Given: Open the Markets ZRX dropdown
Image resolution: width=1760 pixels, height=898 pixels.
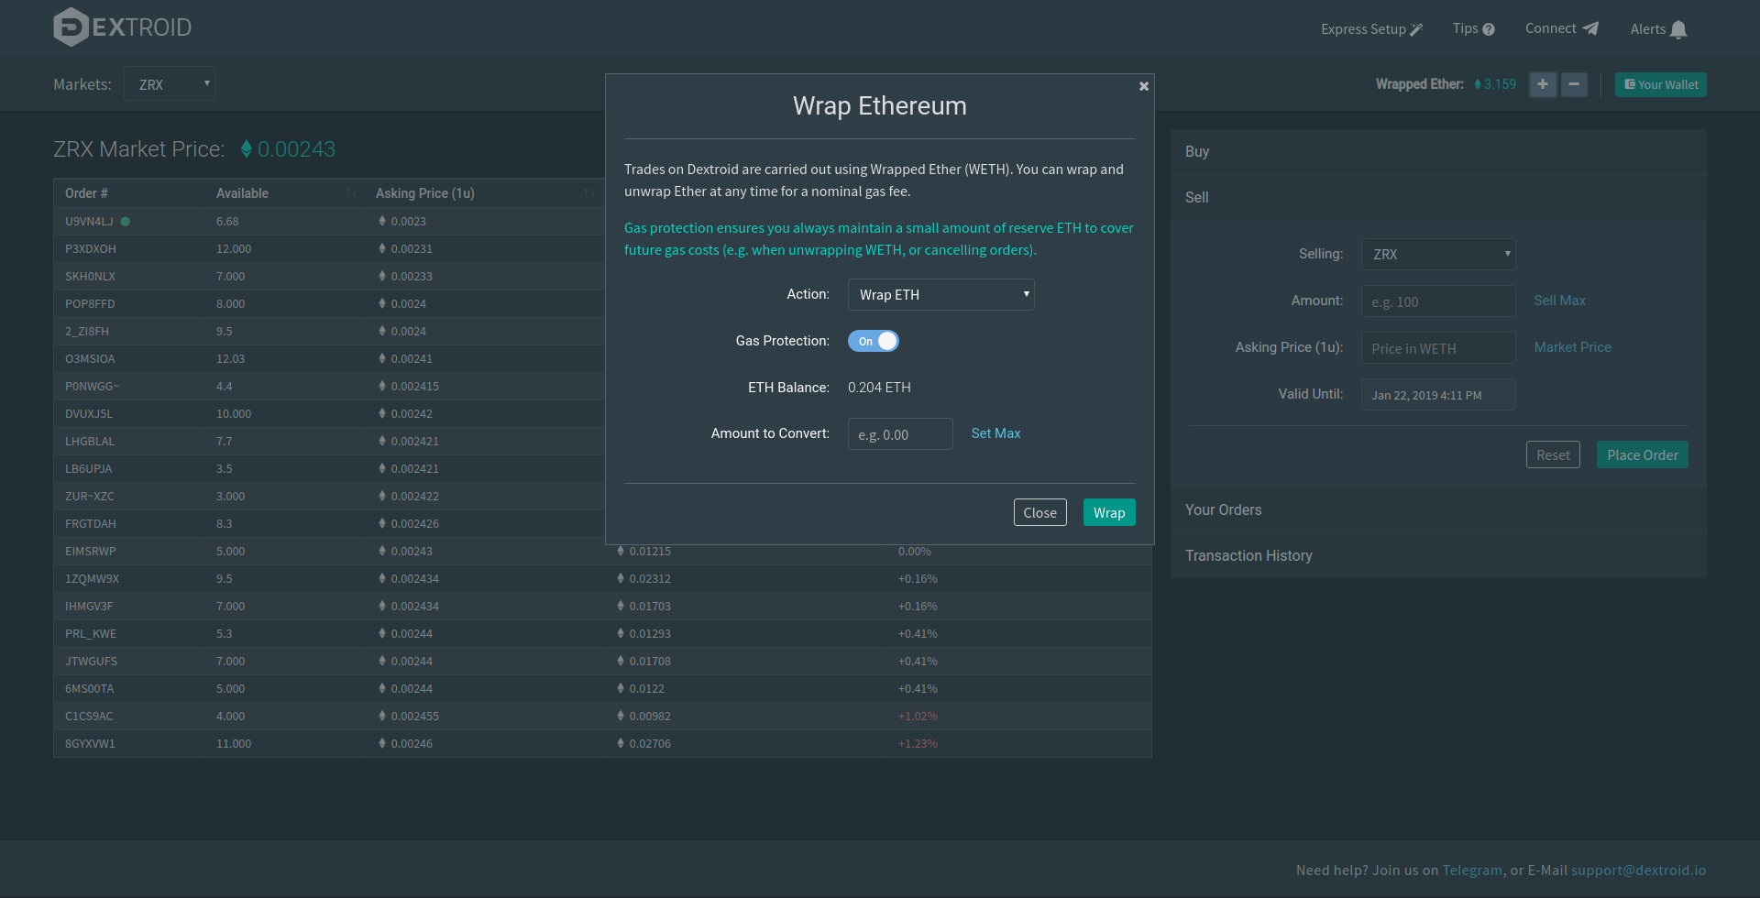Looking at the screenshot, I should tap(170, 84).
